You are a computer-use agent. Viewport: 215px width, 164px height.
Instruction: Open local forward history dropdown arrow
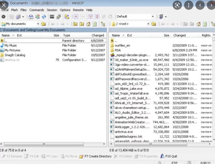pos(68,24)
